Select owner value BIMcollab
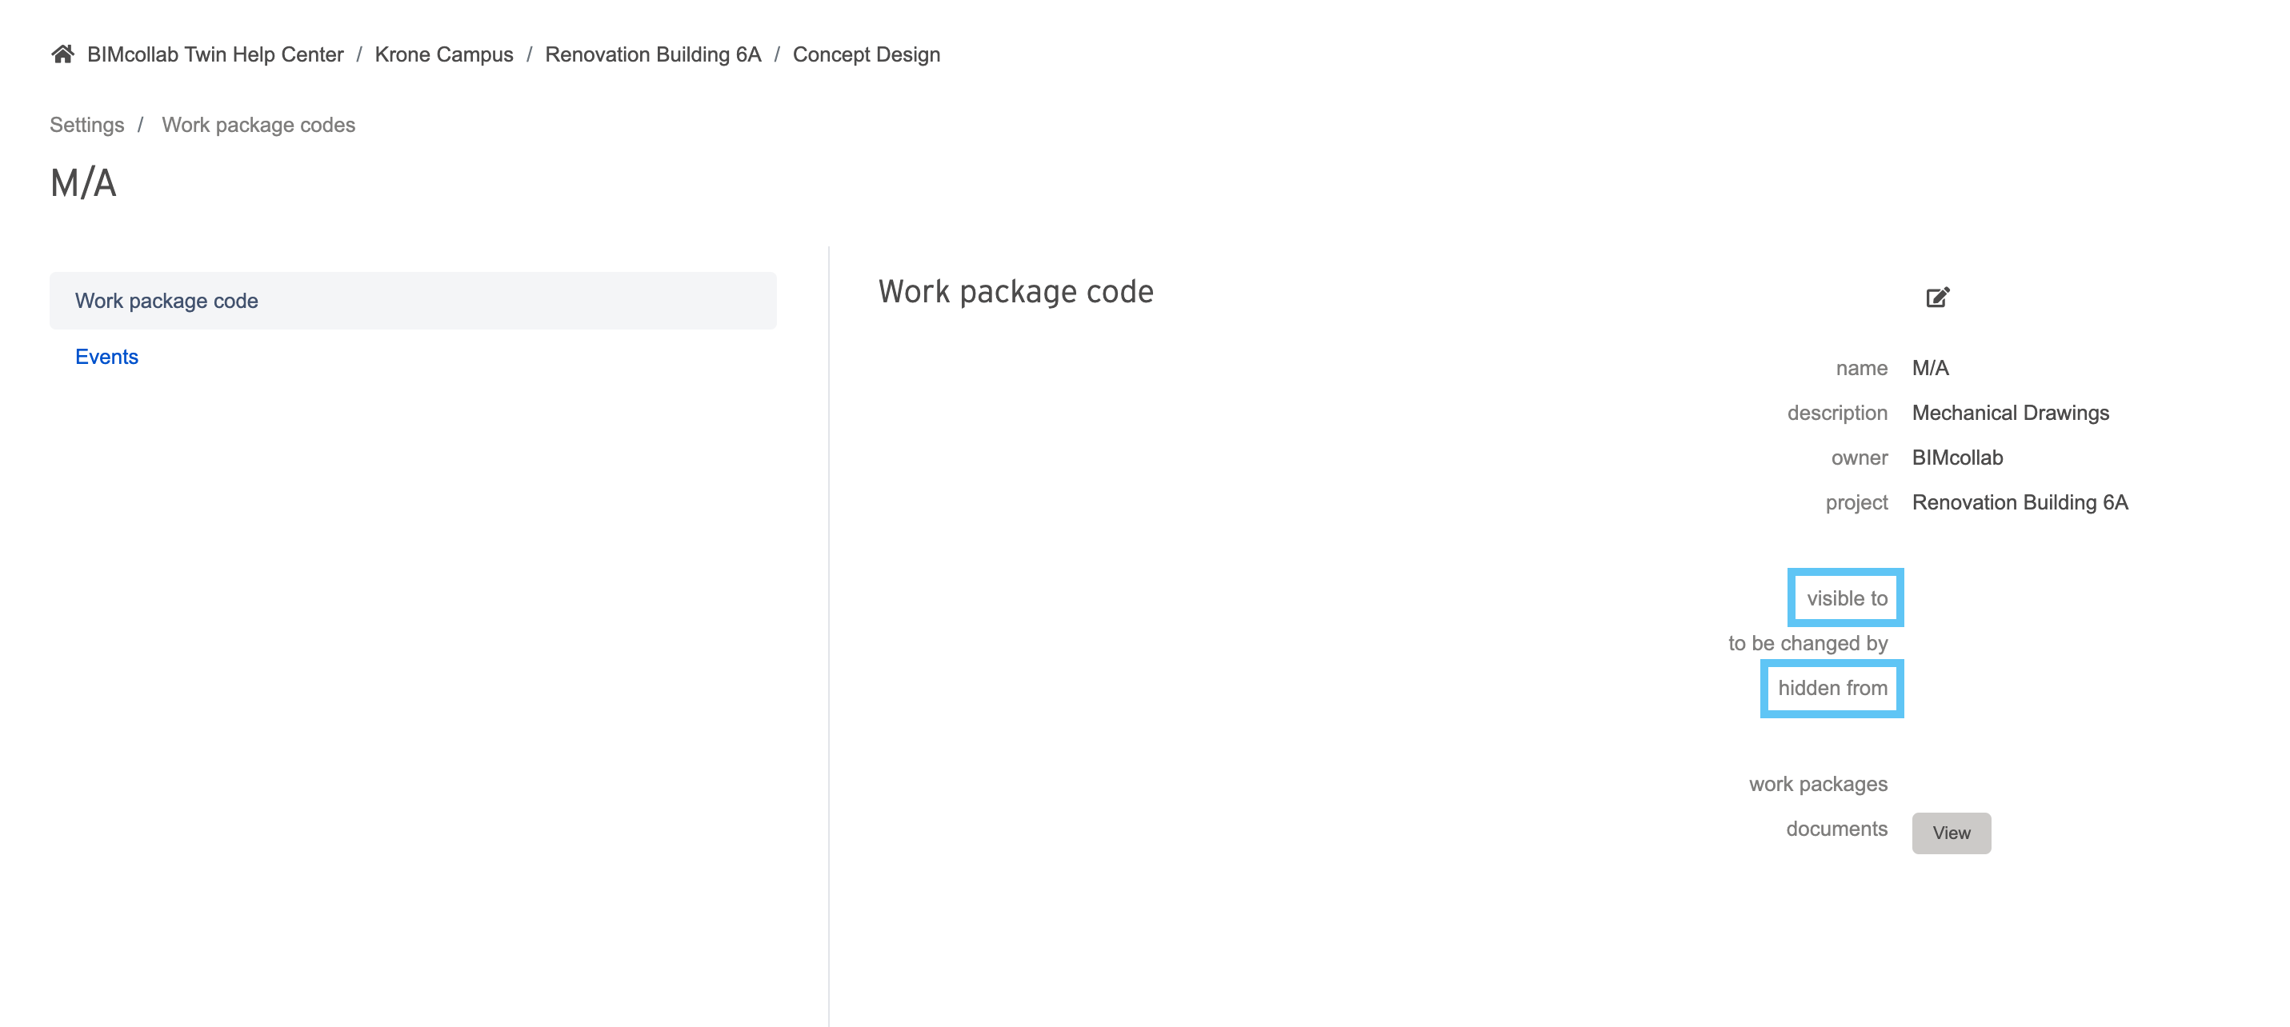This screenshot has width=2290, height=1027. [1957, 458]
